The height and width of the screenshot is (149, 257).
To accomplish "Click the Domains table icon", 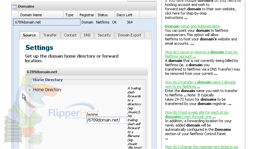I will tap(14, 7).
